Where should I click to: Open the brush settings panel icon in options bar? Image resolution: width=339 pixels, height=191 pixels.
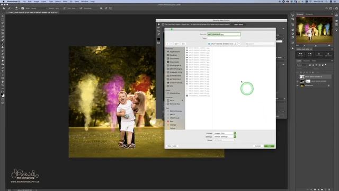22,8
